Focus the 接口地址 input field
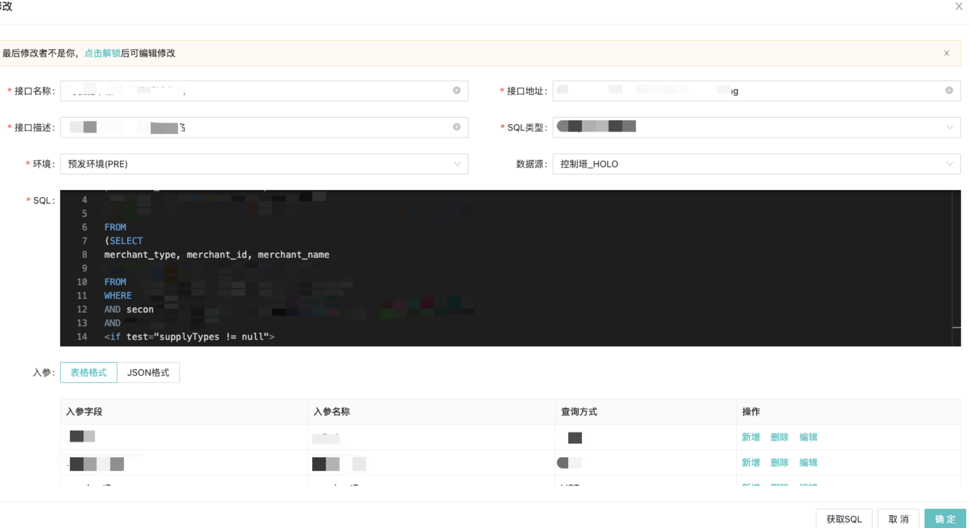 [756, 91]
